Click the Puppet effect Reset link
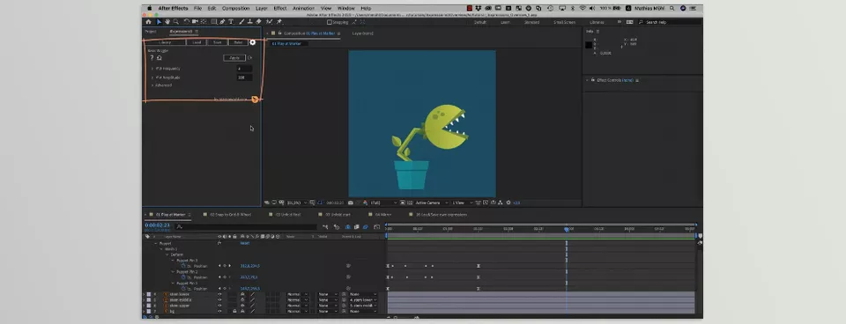The image size is (846, 324). pyautogui.click(x=245, y=243)
